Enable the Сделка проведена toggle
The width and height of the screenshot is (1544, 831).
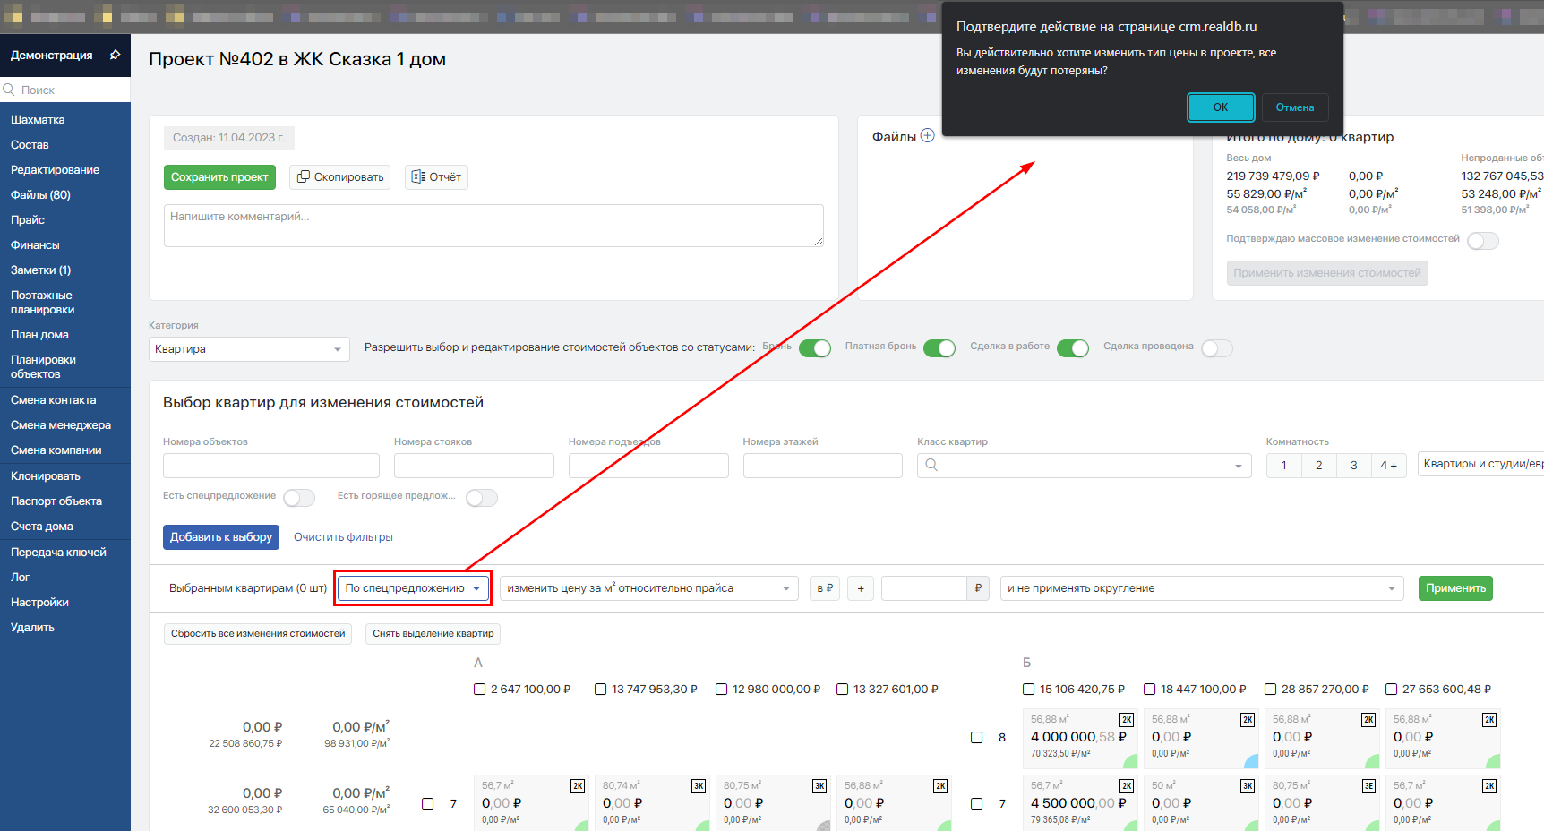point(1216,348)
